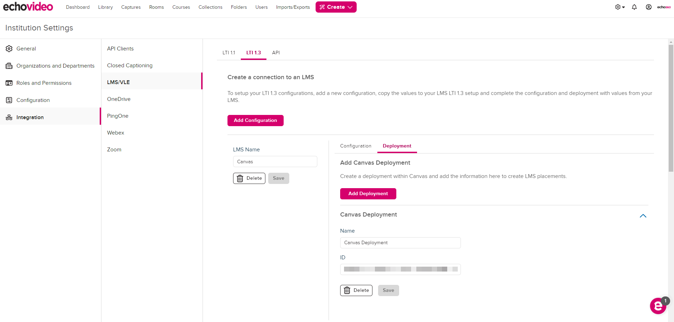Select the Deployment sub-tab
Image resolution: width=674 pixels, height=322 pixels.
(x=397, y=146)
